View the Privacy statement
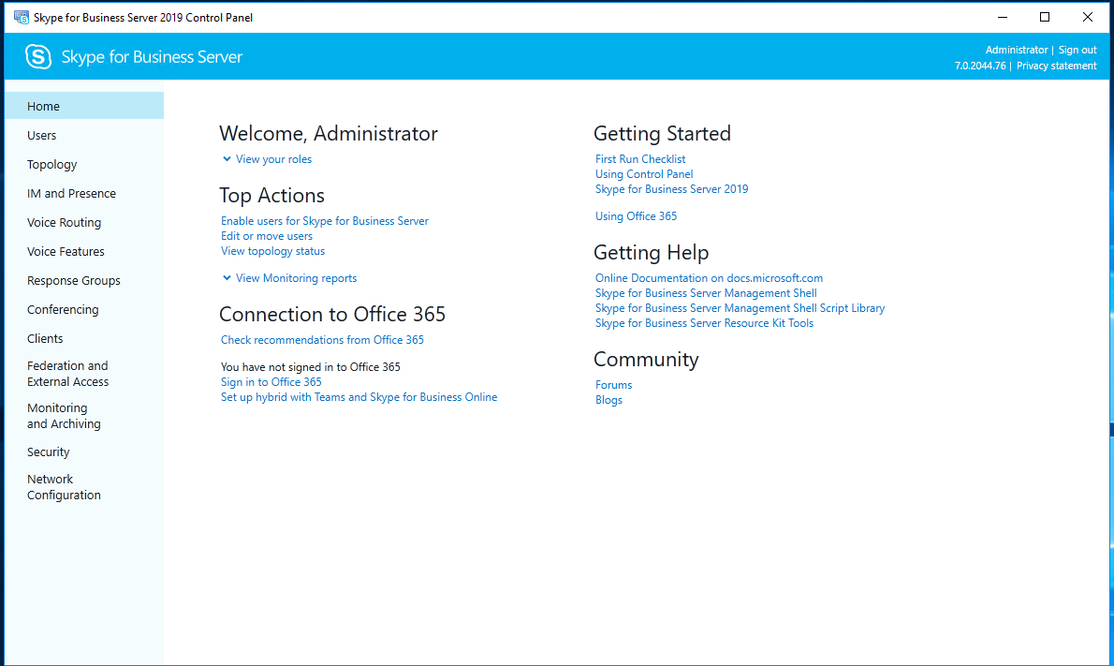The width and height of the screenshot is (1114, 666). [x=1056, y=66]
